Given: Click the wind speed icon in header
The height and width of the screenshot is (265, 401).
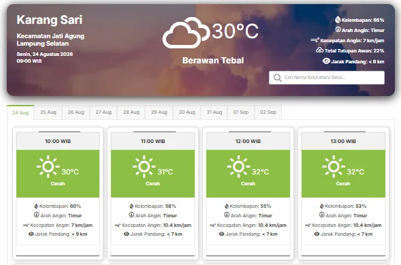Looking at the screenshot, I should pos(315,40).
